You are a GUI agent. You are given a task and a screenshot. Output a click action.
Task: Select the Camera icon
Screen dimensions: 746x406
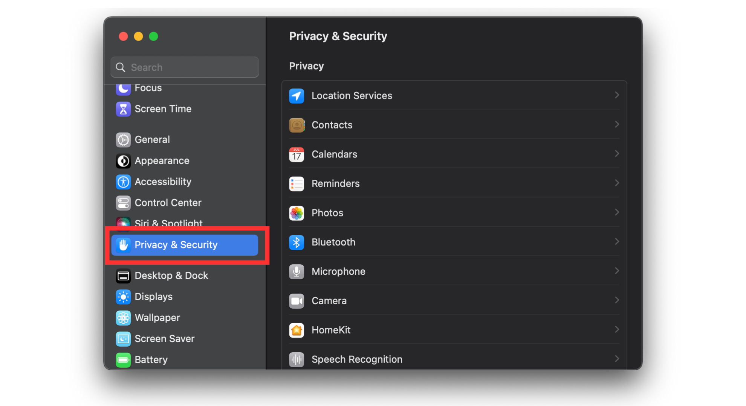coord(297,301)
